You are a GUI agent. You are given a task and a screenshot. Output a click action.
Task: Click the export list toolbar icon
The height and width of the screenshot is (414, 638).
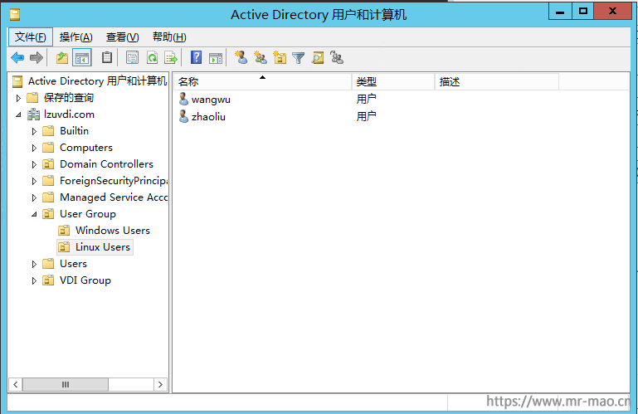point(171,58)
